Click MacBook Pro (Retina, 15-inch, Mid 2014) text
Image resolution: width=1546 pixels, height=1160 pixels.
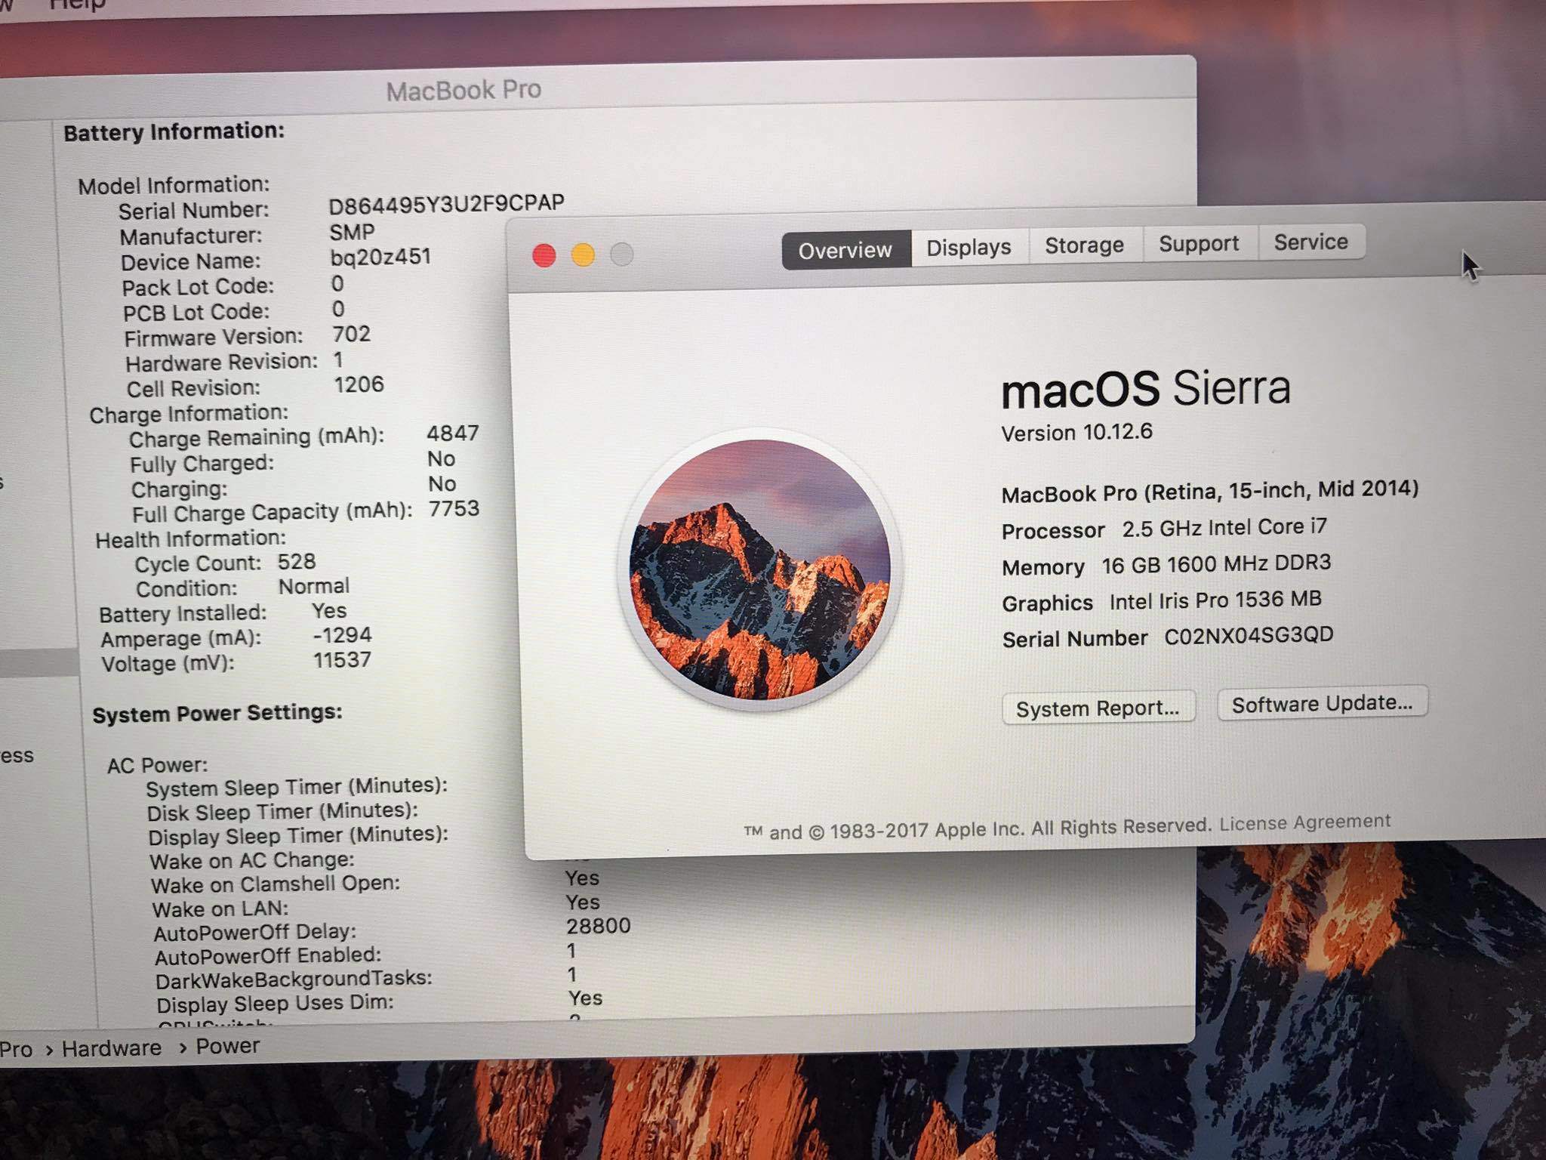pyautogui.click(x=1210, y=491)
